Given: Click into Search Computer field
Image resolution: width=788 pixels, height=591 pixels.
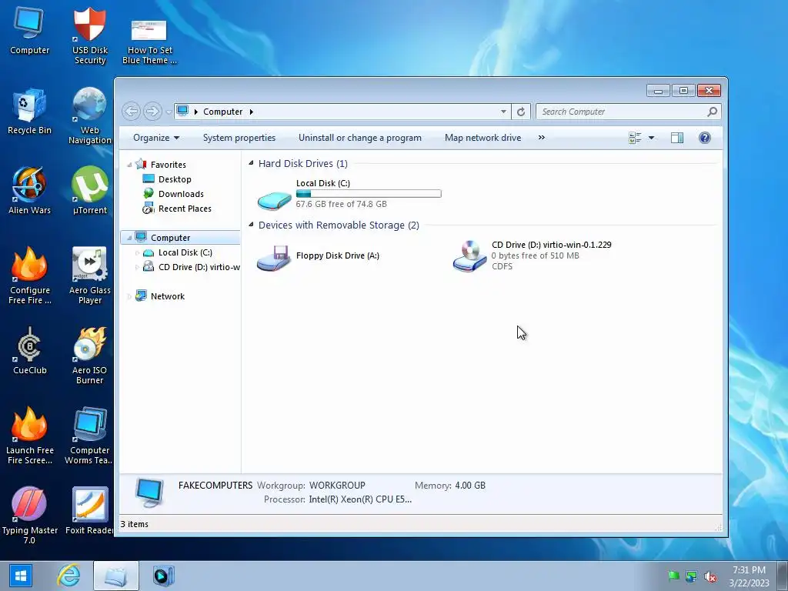Looking at the screenshot, I should (622, 112).
